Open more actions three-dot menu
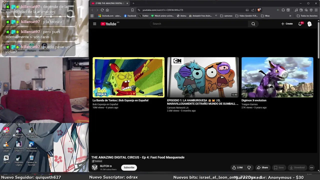Screen dimensions: 320x180 point(311,167)
